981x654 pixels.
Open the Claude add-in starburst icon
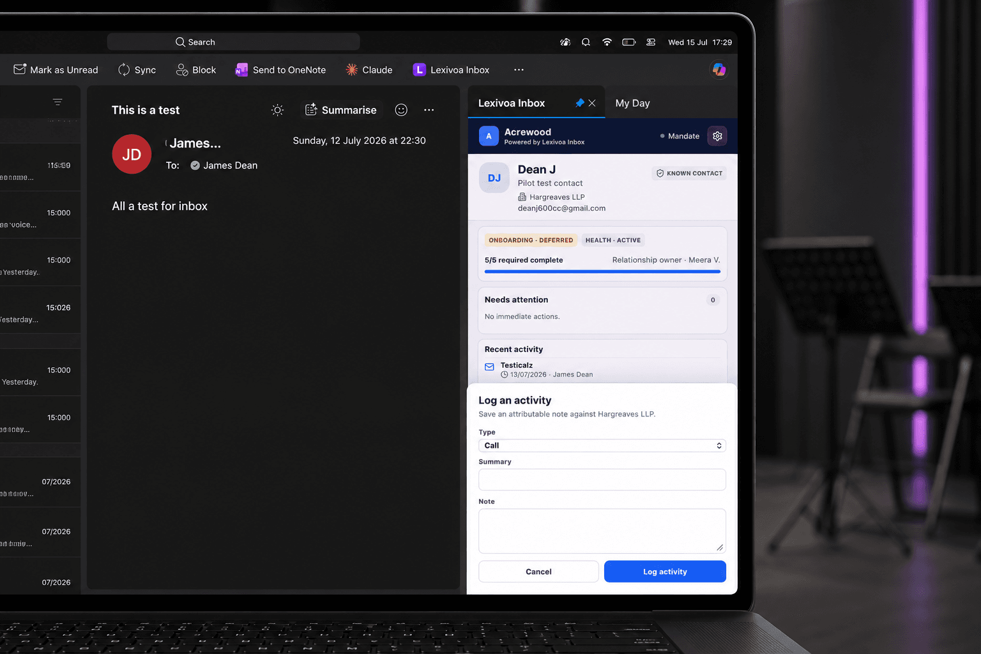point(351,70)
